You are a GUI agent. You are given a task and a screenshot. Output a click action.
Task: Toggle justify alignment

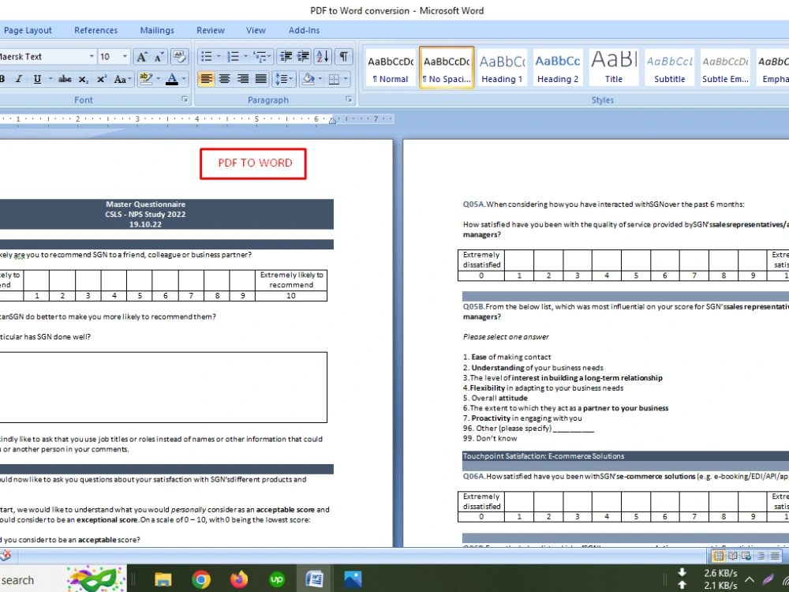tap(260, 79)
